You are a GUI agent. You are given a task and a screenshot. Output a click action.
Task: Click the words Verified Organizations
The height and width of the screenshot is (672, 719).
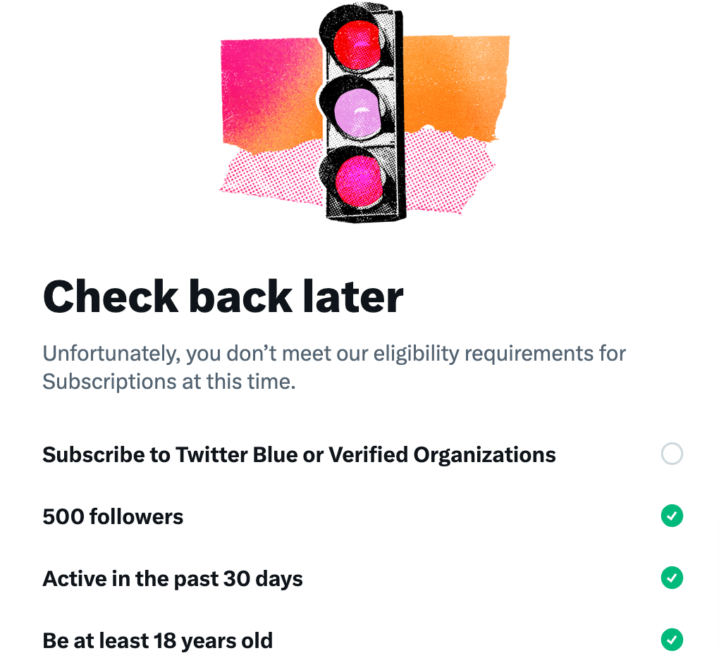tap(442, 455)
